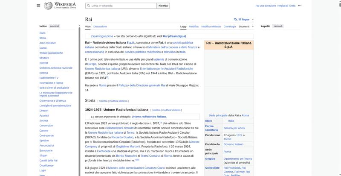Click the language translation icon
The image size is (341, 176).
tap(236, 19)
